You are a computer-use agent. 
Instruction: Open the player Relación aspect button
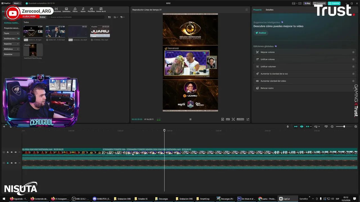click(x=240, y=119)
